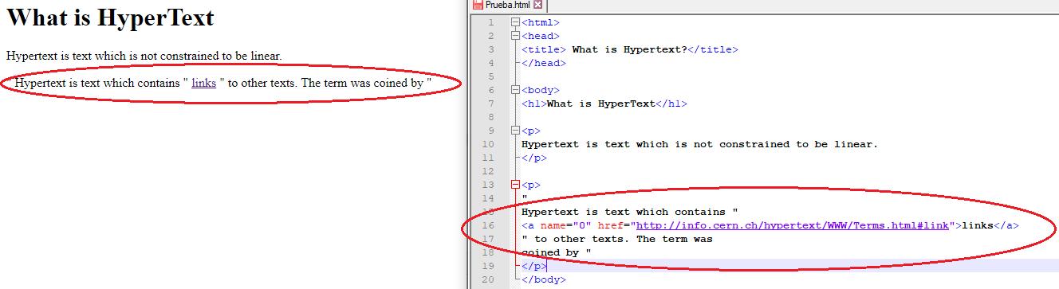Click "Hypertext is text which contains" in the rendered page

click(x=98, y=83)
